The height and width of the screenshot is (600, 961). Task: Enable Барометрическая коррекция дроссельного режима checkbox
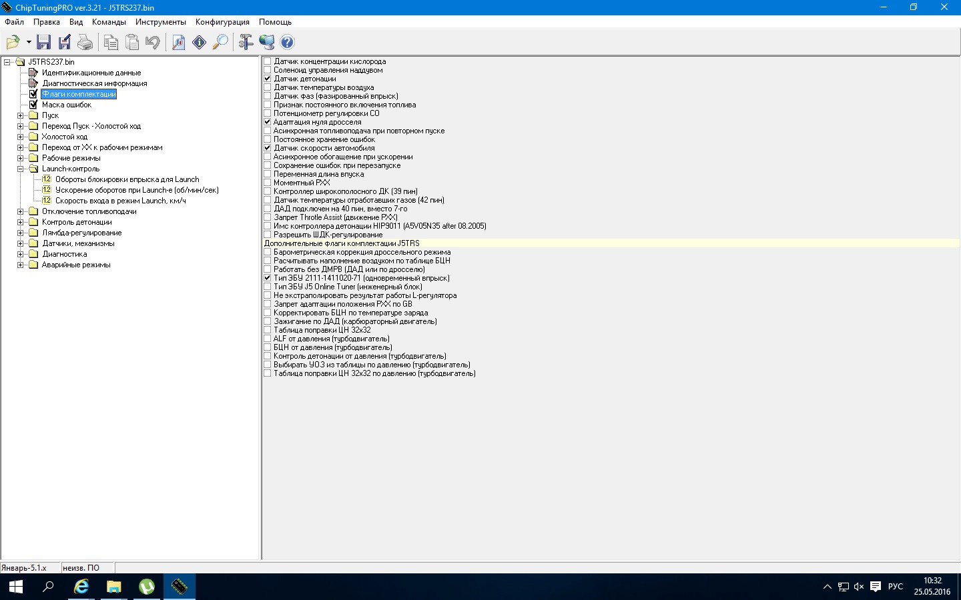pyautogui.click(x=268, y=252)
